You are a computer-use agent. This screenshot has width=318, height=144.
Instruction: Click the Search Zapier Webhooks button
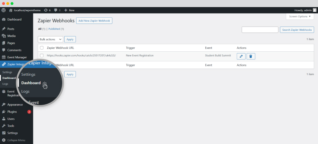(297, 30)
